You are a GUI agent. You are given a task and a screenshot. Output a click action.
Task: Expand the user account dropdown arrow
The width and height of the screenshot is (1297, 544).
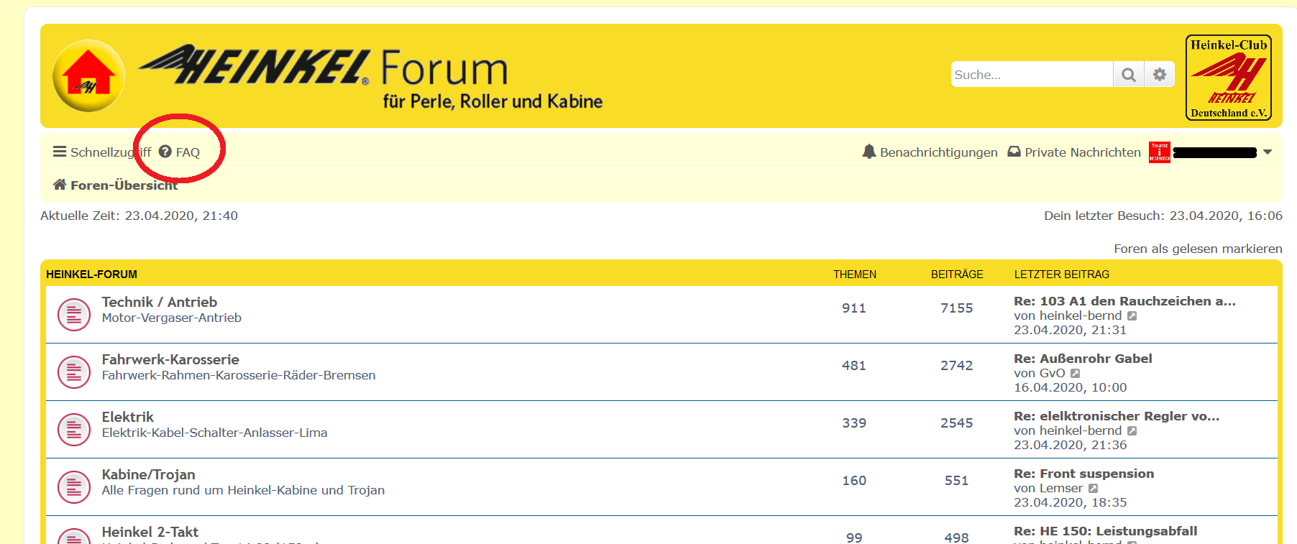[x=1268, y=152]
